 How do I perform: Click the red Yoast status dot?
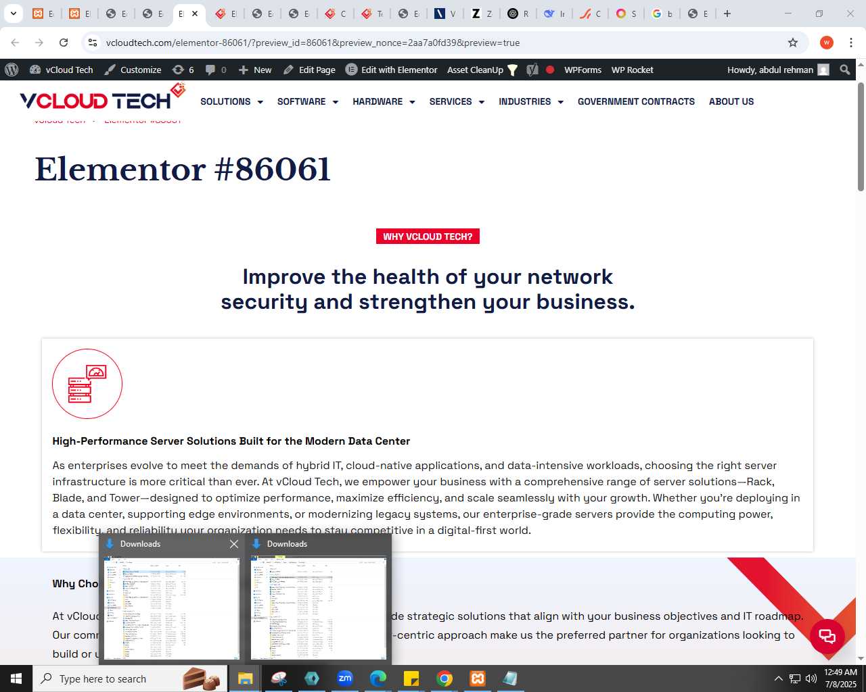[x=550, y=70]
